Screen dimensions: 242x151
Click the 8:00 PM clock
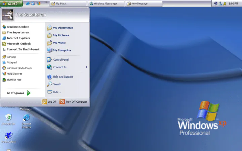click(233, 4)
